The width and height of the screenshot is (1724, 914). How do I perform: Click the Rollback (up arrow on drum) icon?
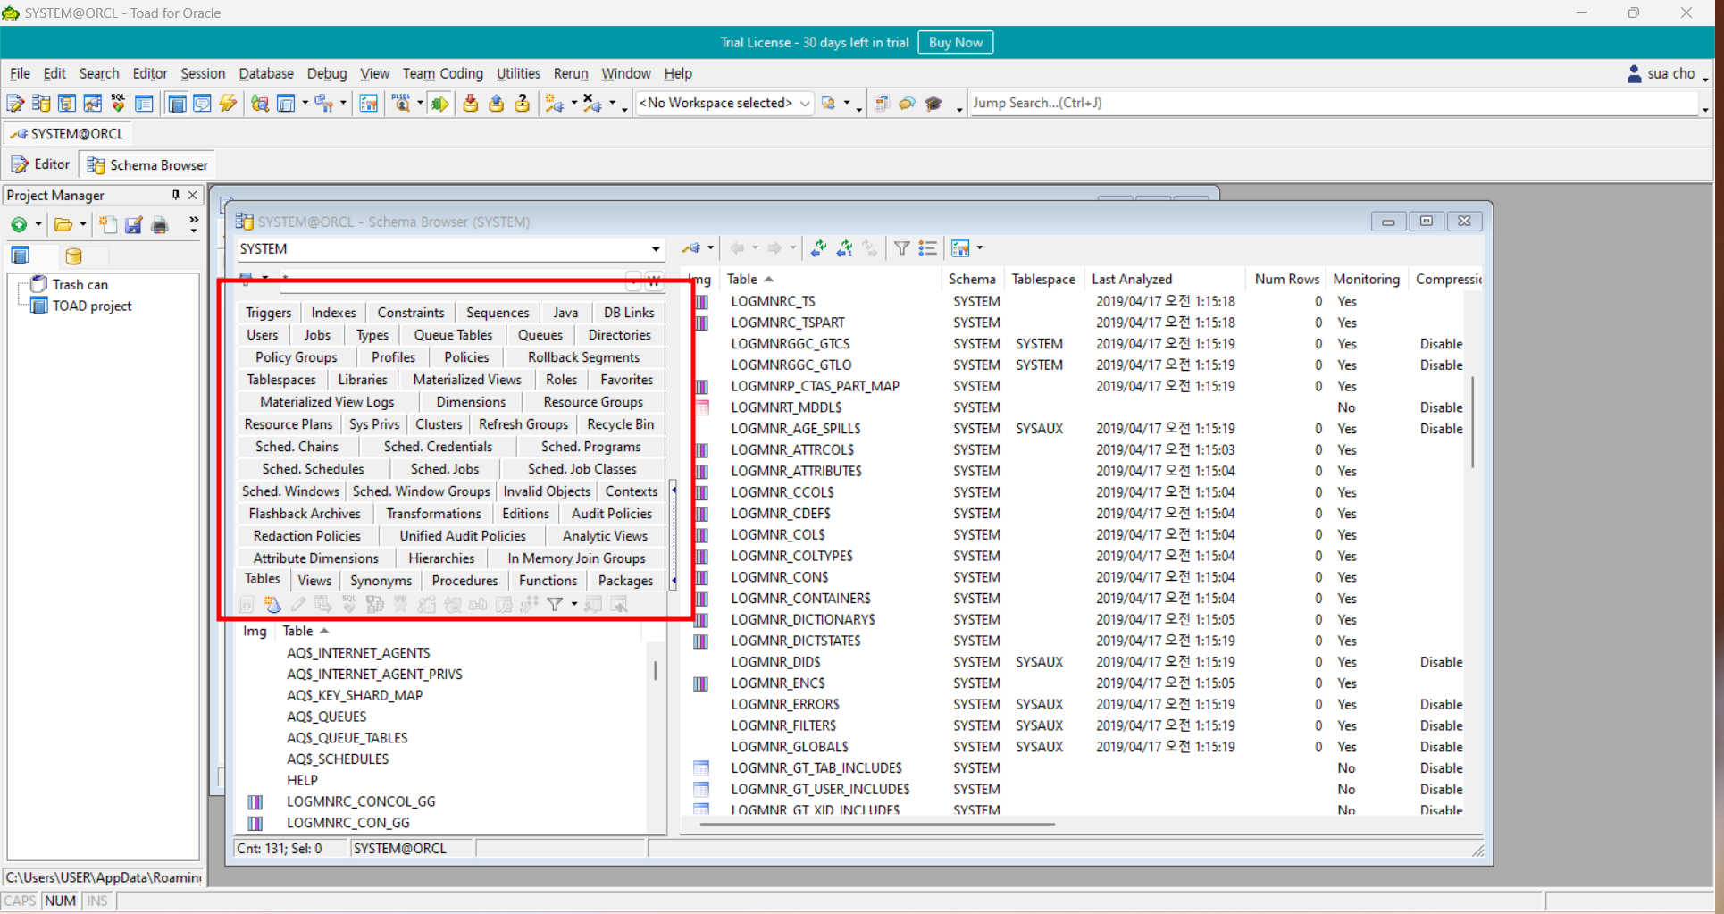[x=496, y=104]
